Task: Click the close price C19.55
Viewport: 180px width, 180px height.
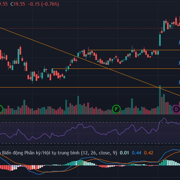Action: pyautogui.click(x=18, y=4)
